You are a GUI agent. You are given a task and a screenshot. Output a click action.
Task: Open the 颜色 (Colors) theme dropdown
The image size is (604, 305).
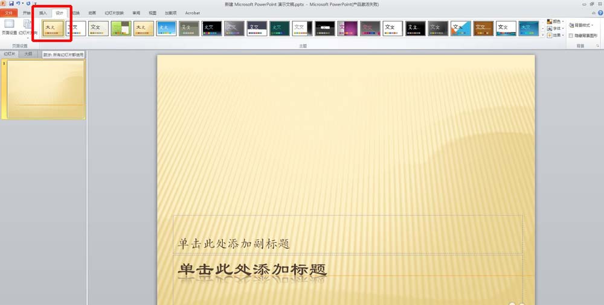pyautogui.click(x=555, y=22)
